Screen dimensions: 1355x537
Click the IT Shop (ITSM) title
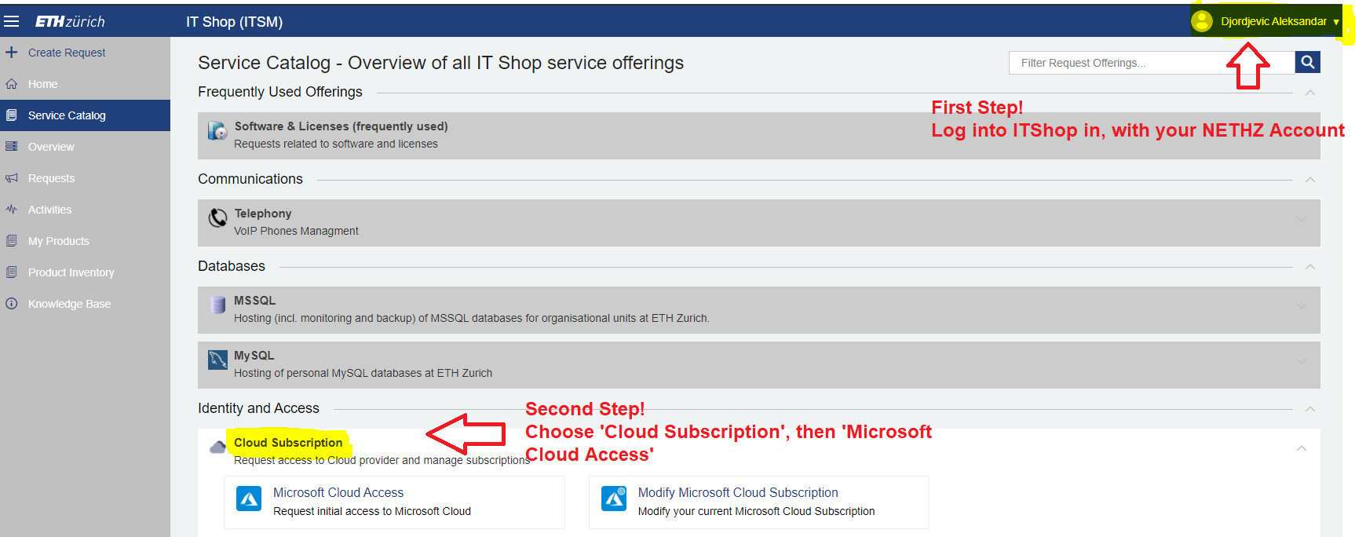234,22
